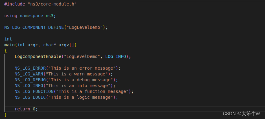
Task: Select the NS_LOG_COMPONENT_DEFINE macro
Action: 34,27
